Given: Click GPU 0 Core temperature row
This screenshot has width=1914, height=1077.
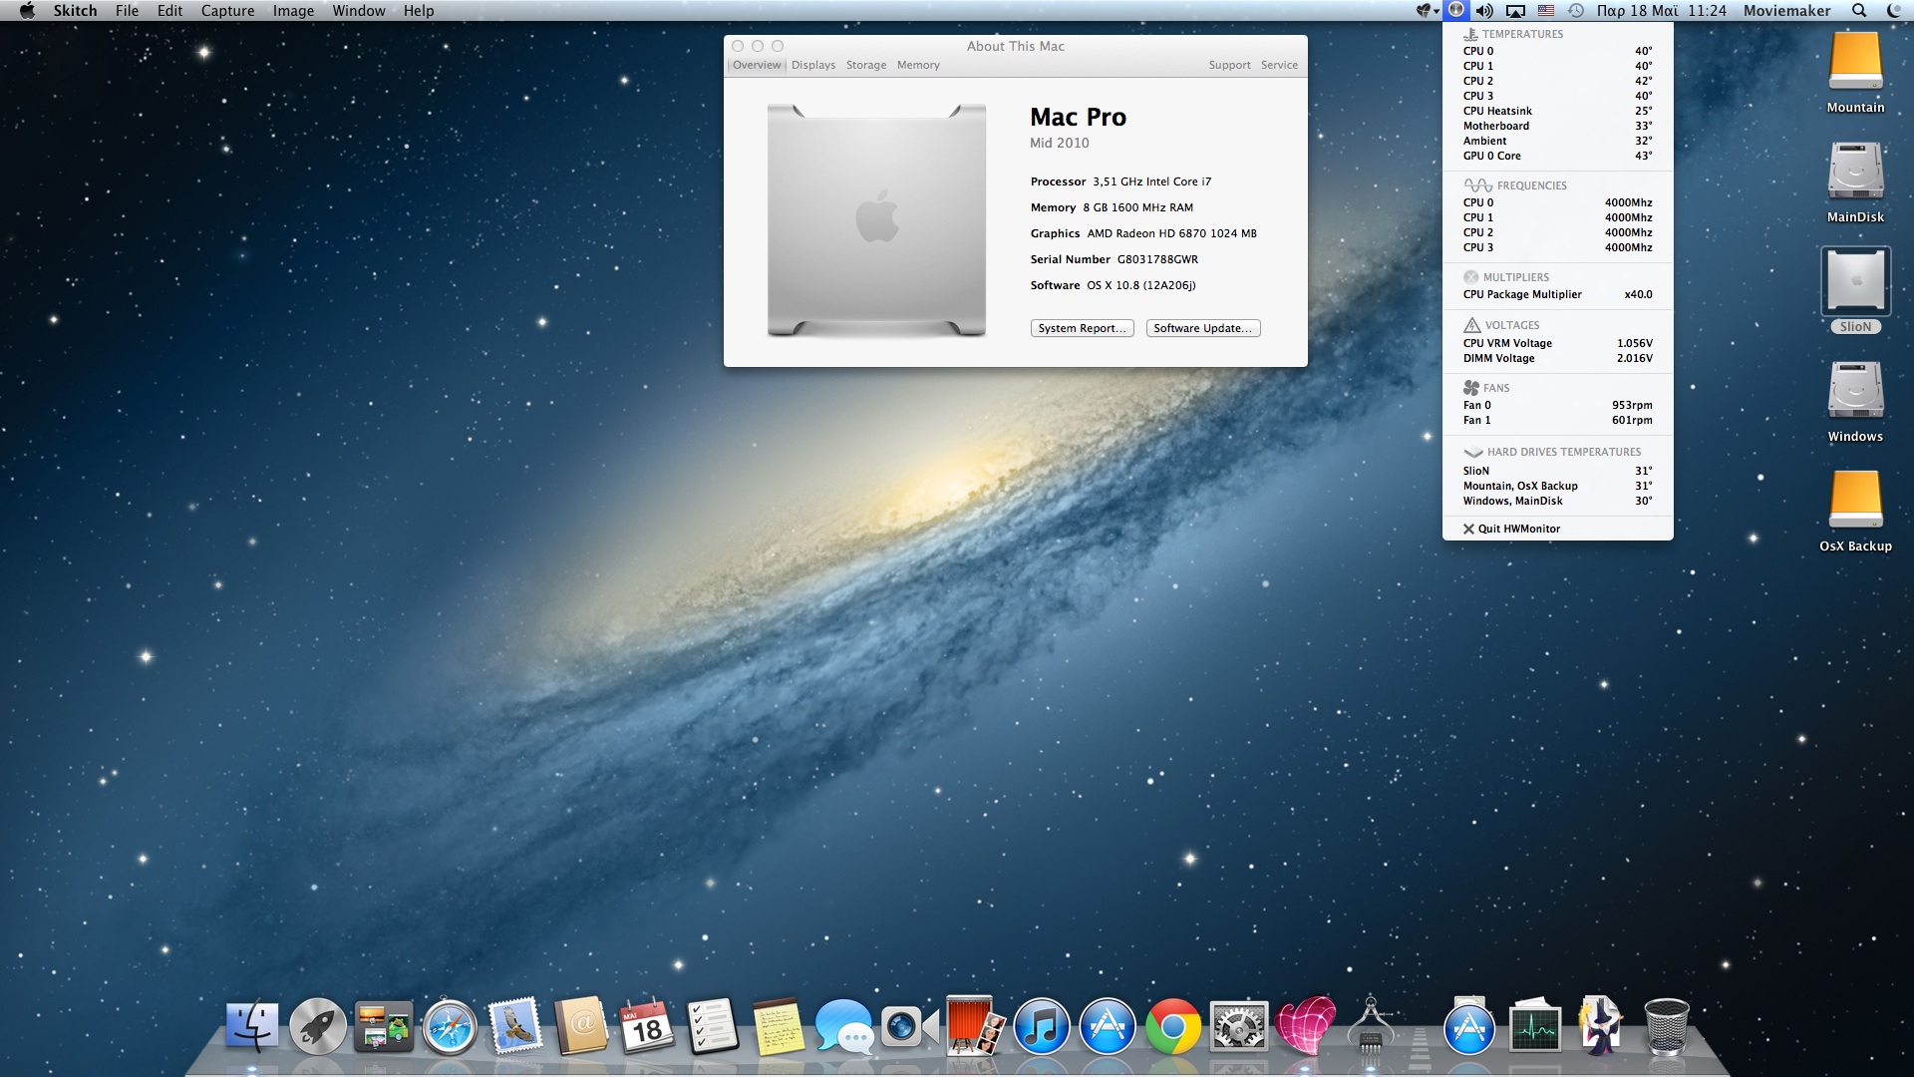Looking at the screenshot, I should [1557, 156].
